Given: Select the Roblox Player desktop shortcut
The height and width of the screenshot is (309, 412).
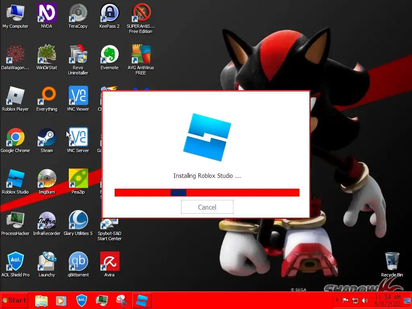Looking at the screenshot, I should point(15,99).
